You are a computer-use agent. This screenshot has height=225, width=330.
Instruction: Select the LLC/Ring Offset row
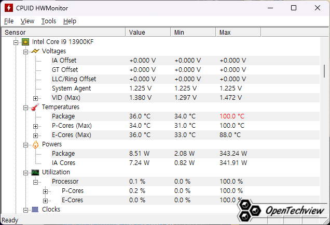click(x=185, y=79)
